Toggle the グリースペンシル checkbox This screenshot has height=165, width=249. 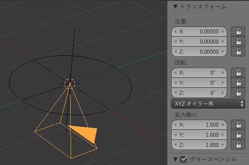click(x=183, y=159)
